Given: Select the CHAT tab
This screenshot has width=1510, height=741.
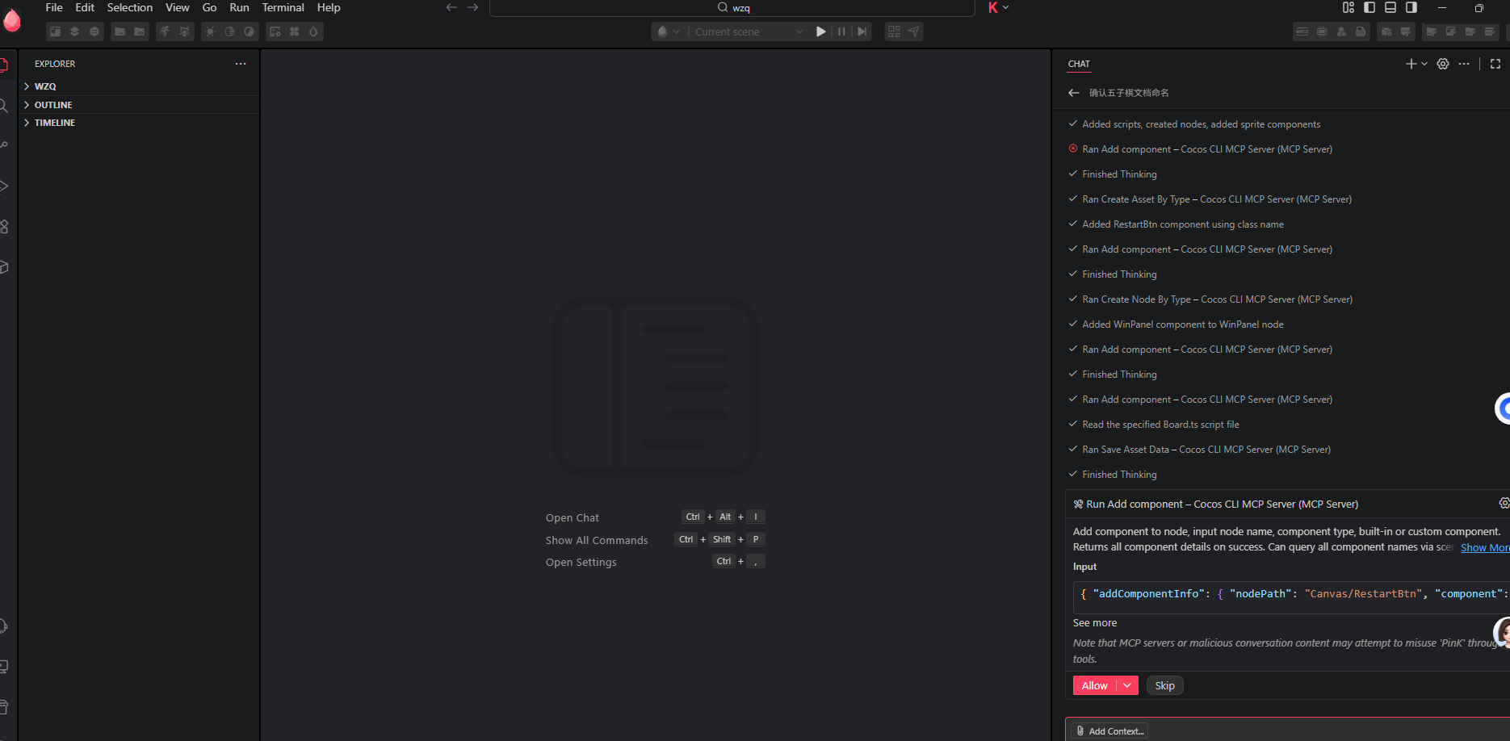Looking at the screenshot, I should point(1079,64).
